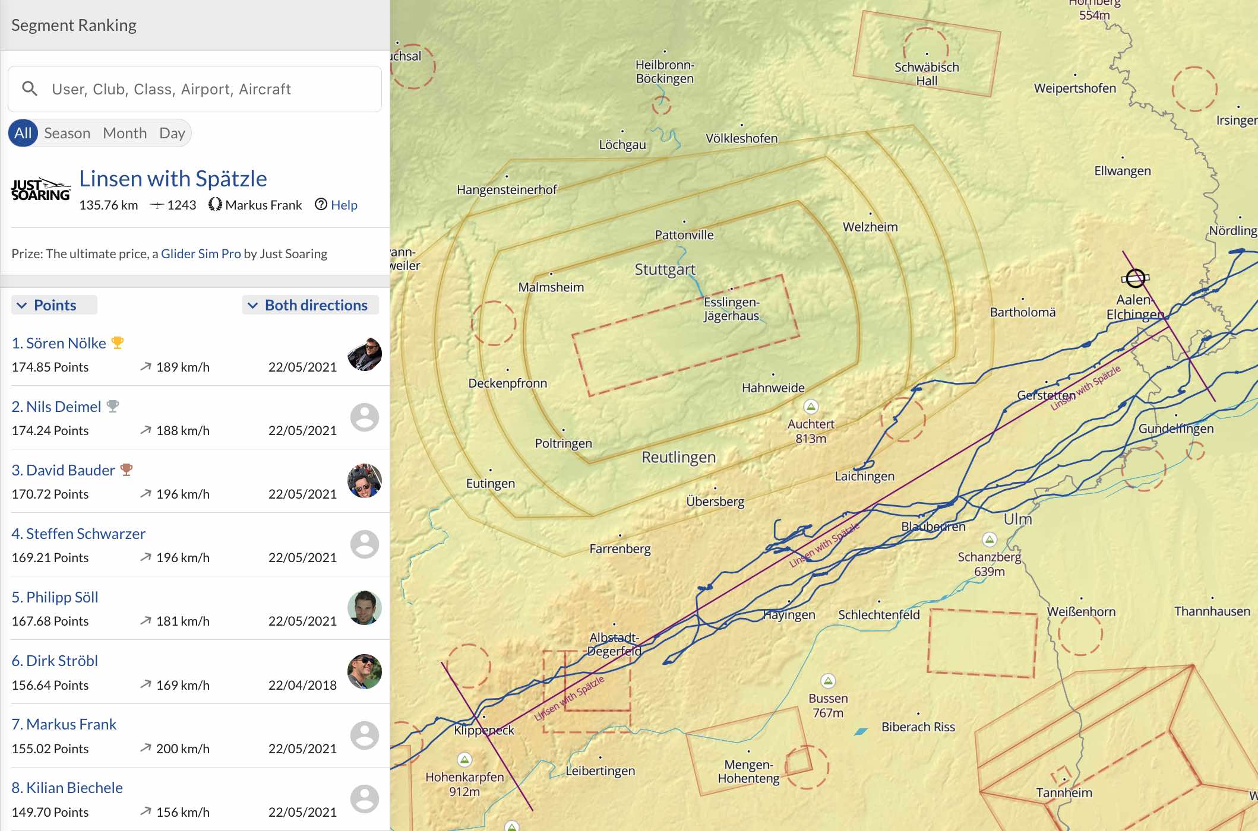The image size is (1258, 831).
Task: Click the Just Soaring logo
Action: (x=40, y=190)
